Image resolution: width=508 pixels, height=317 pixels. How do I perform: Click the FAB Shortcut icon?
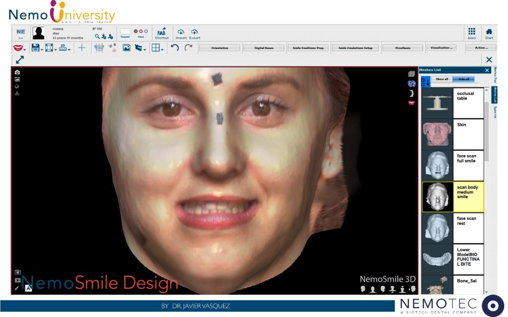[x=162, y=33]
